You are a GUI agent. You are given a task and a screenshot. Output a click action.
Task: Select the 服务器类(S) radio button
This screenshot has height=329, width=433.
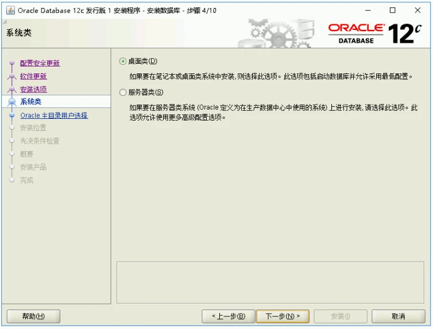[x=123, y=92]
